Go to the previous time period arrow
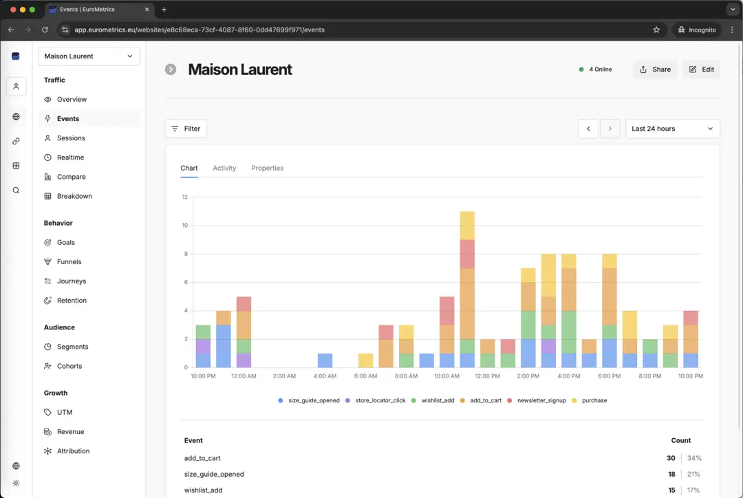The height and width of the screenshot is (498, 743). (x=588, y=129)
